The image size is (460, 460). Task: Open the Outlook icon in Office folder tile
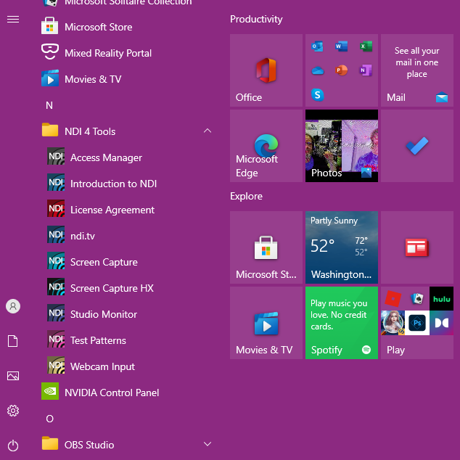click(x=317, y=46)
